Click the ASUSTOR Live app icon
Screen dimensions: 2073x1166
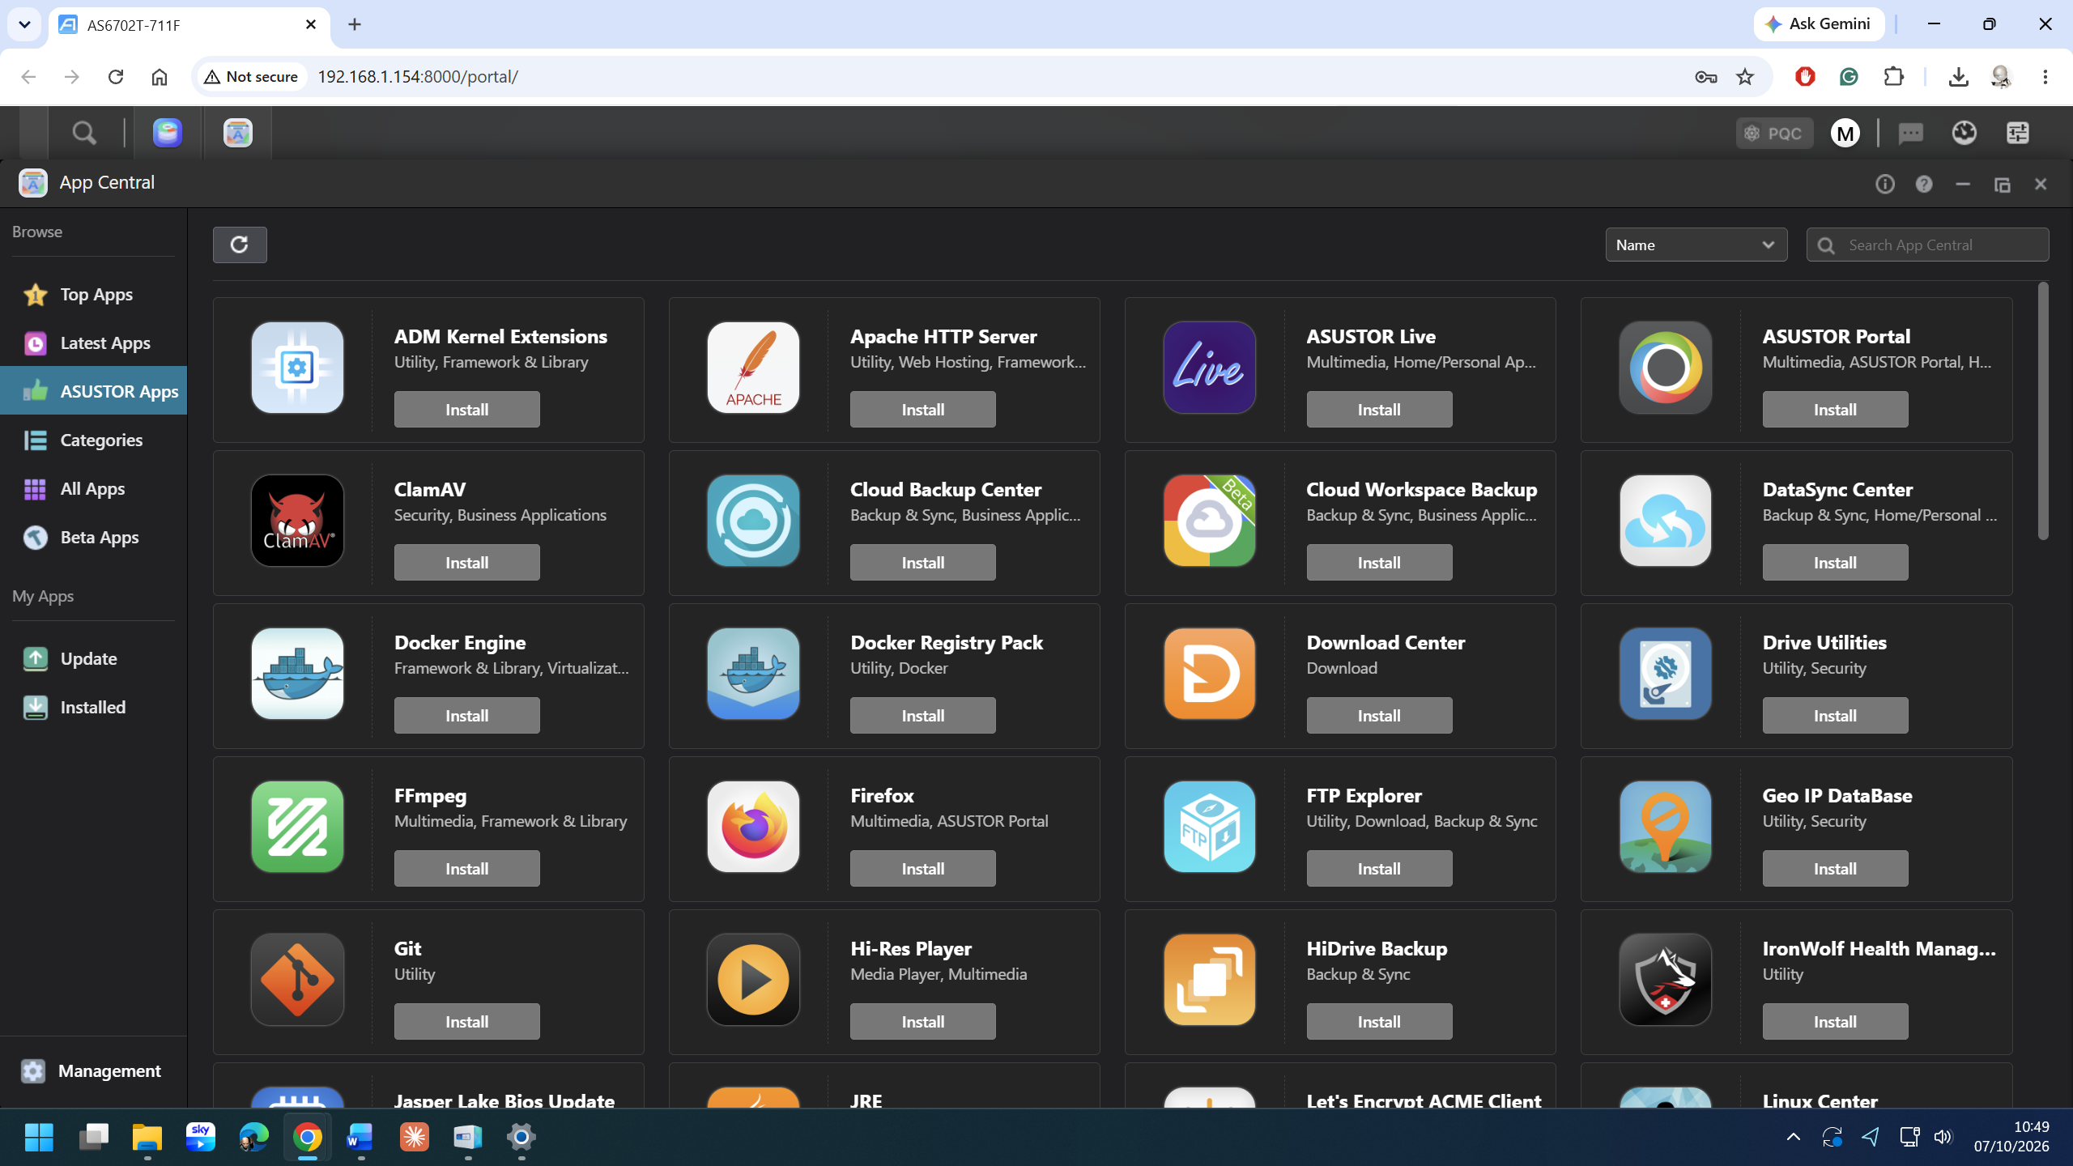[1209, 368]
